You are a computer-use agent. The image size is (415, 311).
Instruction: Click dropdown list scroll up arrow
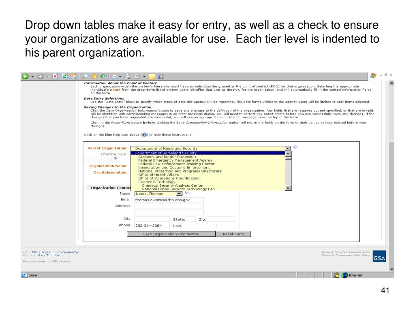tap(288, 153)
